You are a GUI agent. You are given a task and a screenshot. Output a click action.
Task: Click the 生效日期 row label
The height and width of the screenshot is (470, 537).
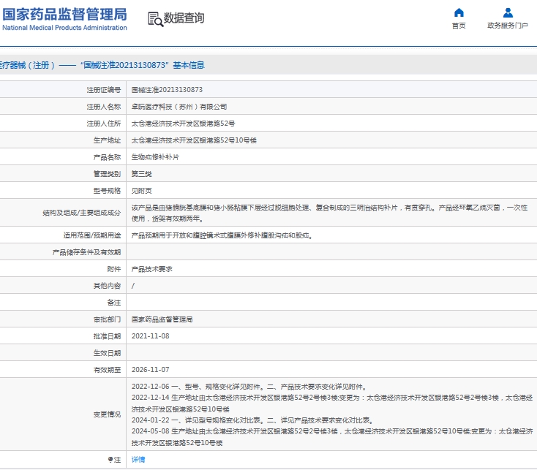pos(108,353)
